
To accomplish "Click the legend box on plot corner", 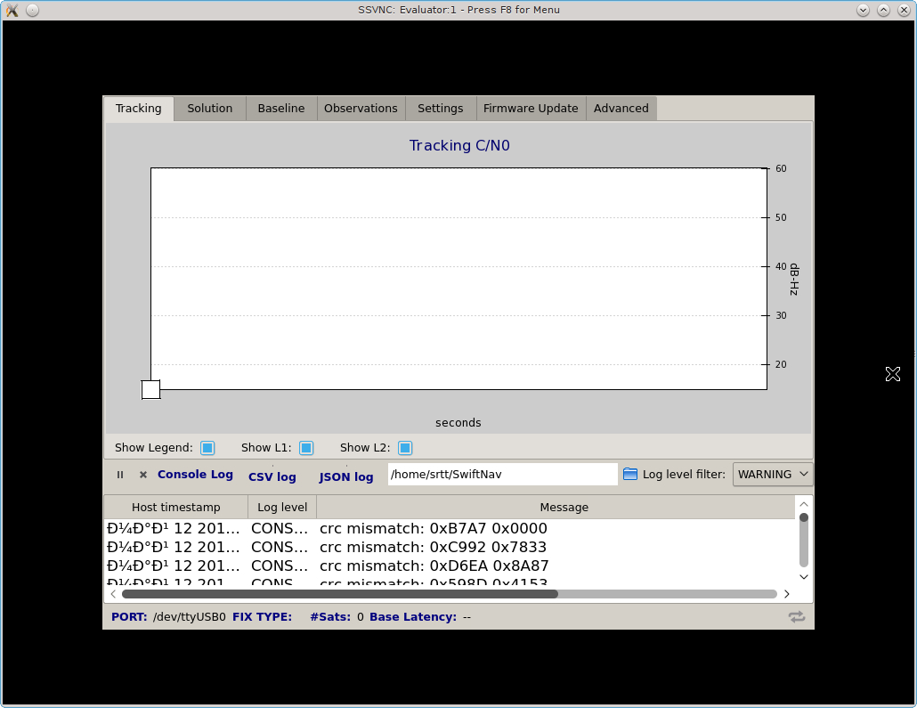I will click(150, 389).
